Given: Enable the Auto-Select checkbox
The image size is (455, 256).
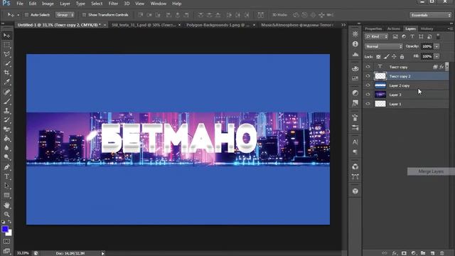Looking at the screenshot, I should point(26,15).
